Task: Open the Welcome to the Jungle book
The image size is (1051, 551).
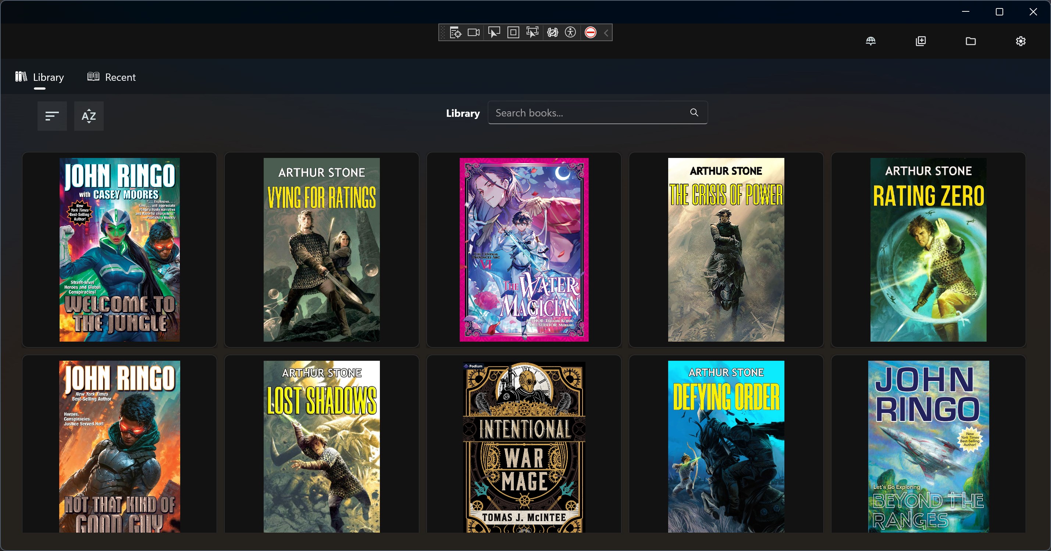Action: pos(120,250)
